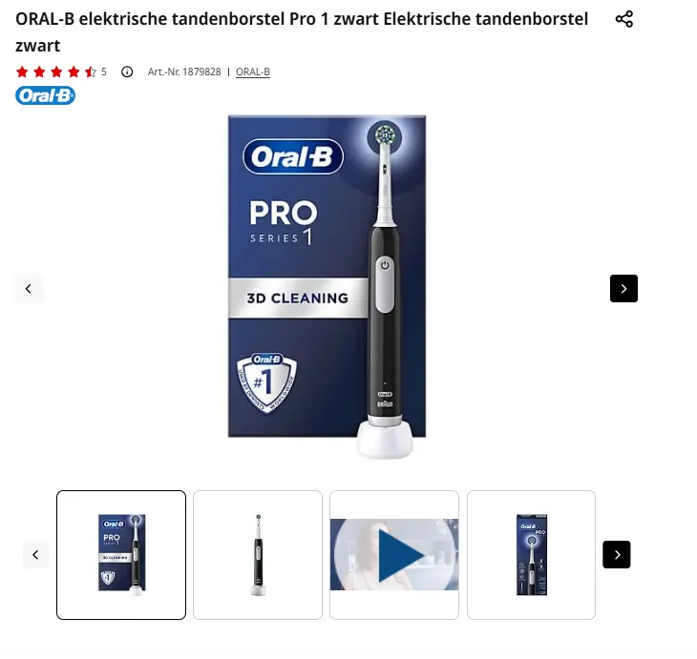Click the Oral-B brand logo badge
The width and height of the screenshot is (697, 659).
point(45,95)
